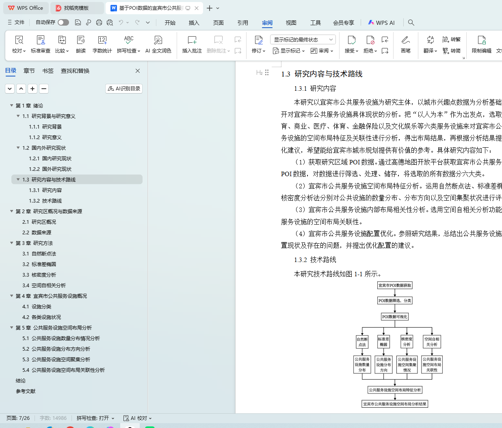
Task: Toggle the 自动保存 autosave switch
Action: (x=63, y=22)
